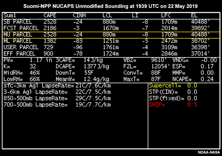
Task: Click the CAPE column header
Action: point(50,15)
